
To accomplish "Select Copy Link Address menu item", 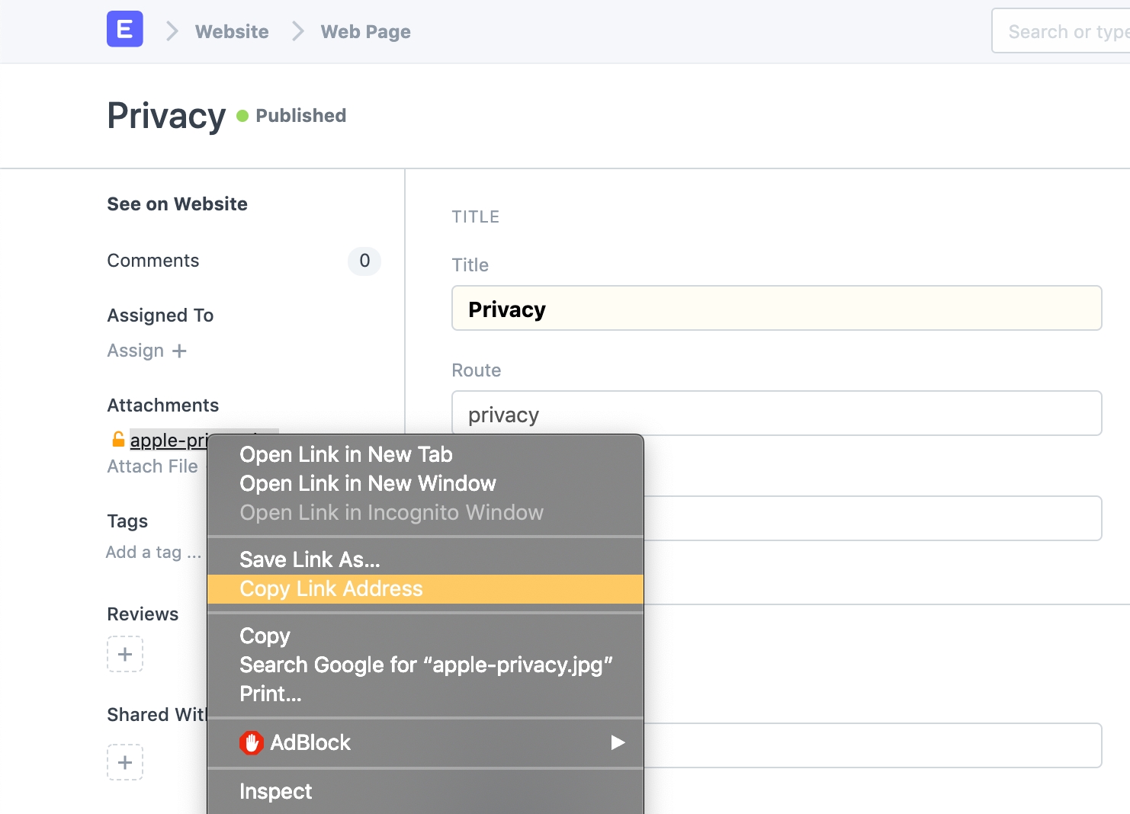I will pos(331,589).
